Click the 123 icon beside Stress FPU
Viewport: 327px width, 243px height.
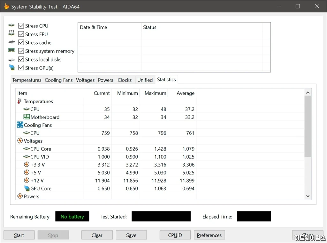click(x=11, y=33)
